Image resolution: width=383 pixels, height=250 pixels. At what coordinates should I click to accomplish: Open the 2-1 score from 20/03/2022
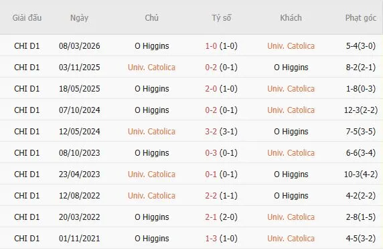[211, 217]
